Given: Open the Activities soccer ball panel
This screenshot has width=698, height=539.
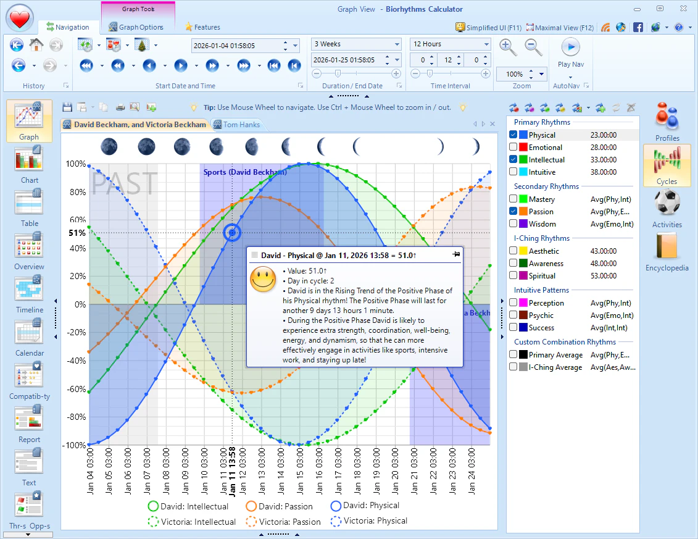Looking at the screenshot, I should [667, 209].
